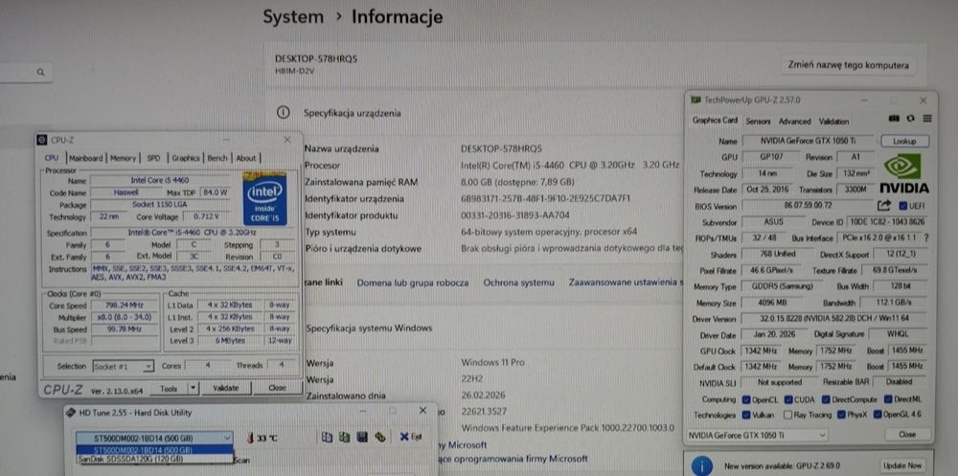The width and height of the screenshot is (958, 476).
Task: Toggle the Vulkan checkbox
Action: (x=746, y=415)
